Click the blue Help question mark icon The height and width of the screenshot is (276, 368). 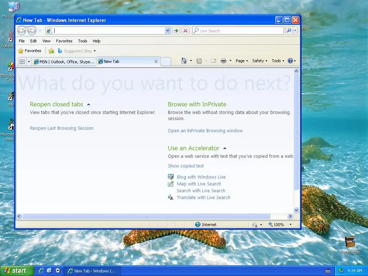[290, 61]
